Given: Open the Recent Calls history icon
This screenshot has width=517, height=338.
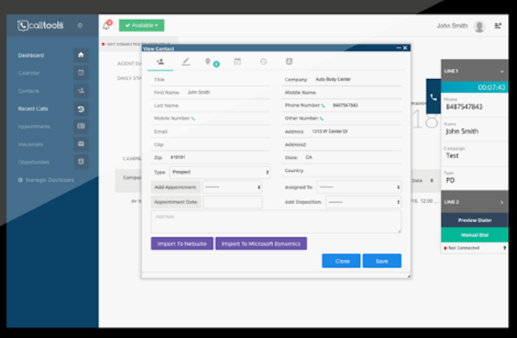Looking at the screenshot, I should pyautogui.click(x=81, y=108).
